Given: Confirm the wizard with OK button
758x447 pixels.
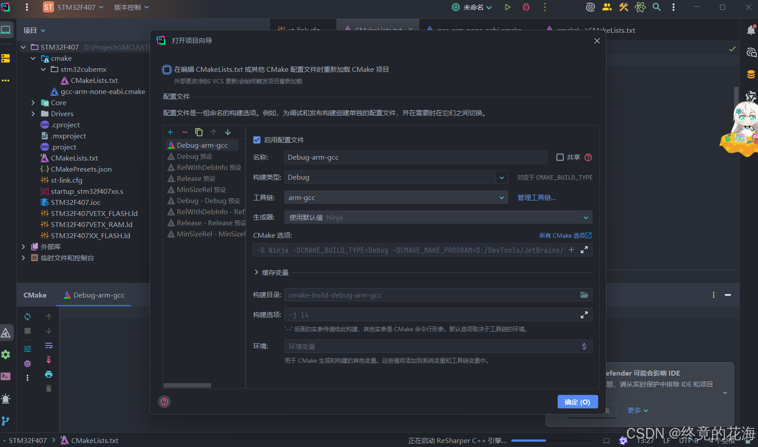Looking at the screenshot, I should 578,402.
